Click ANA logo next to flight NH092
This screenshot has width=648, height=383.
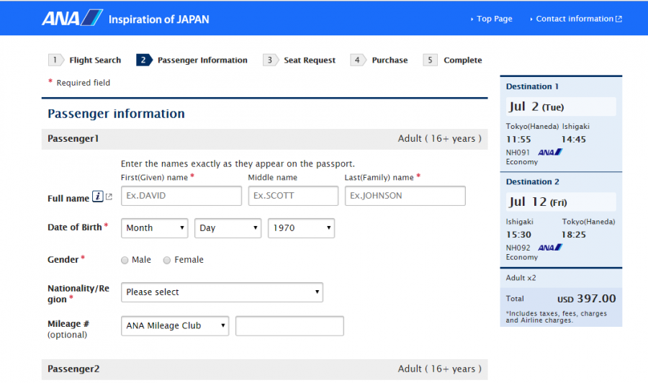pos(549,248)
